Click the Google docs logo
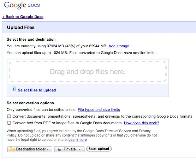This screenshot has height=160, width=196. [22, 6]
